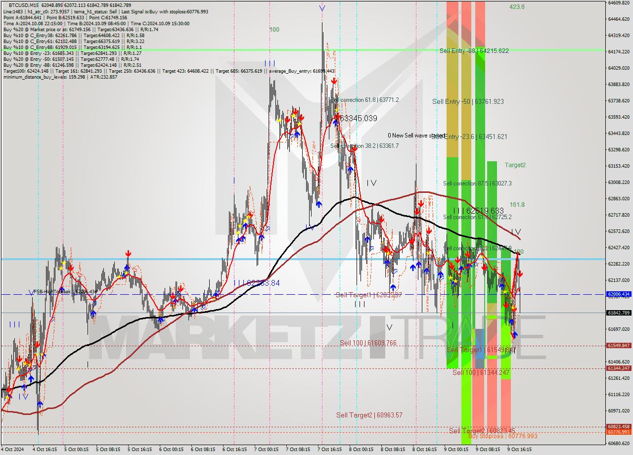The image size is (633, 455).
Task: Click the 'I I I 62253.84' wave label
Action: 257,283
